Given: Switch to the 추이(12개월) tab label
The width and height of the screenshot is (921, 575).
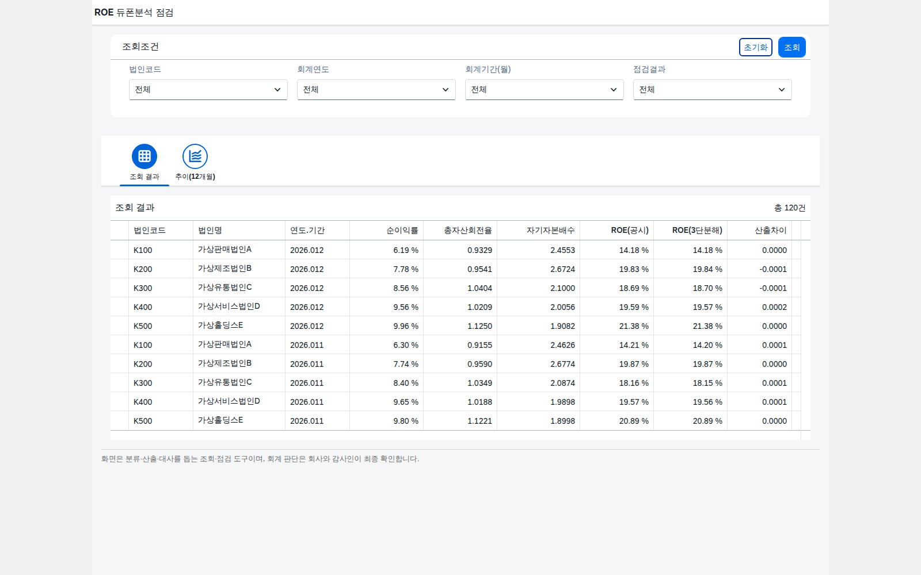Looking at the screenshot, I should point(195,177).
